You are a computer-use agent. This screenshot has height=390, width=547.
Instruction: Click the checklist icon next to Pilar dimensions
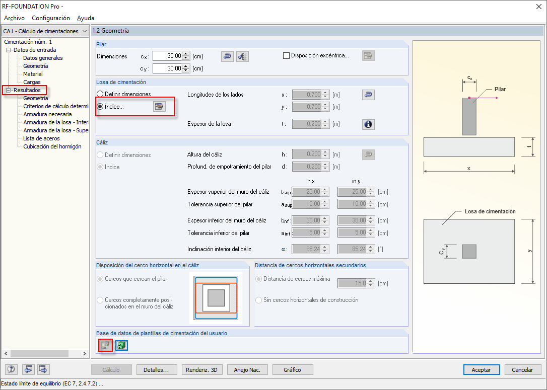[x=242, y=56]
